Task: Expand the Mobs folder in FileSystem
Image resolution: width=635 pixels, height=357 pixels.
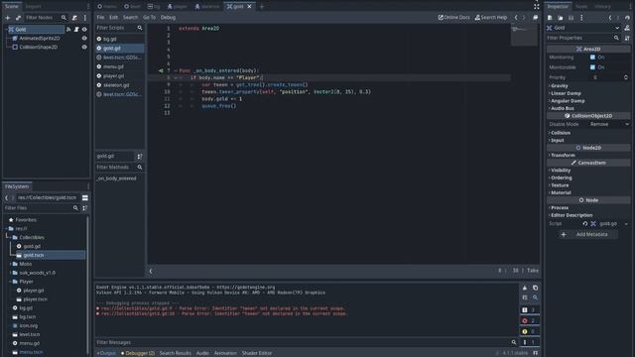Action: (x=11, y=264)
